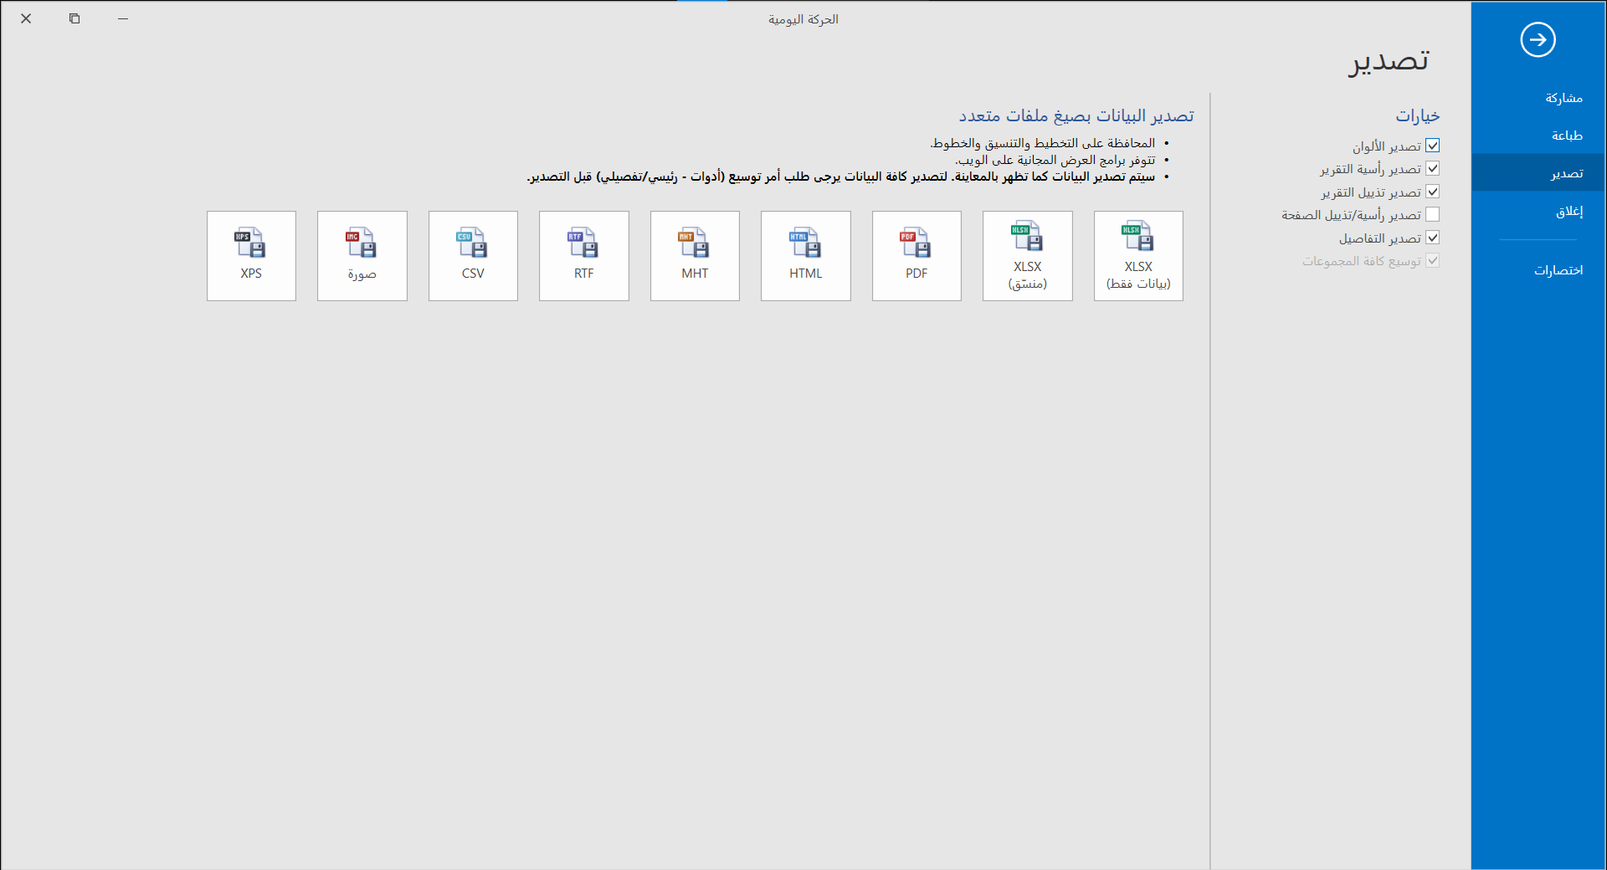Click close (إغلاق) in the sidebar
Viewport: 1607px width, 870px height.
point(1568,212)
